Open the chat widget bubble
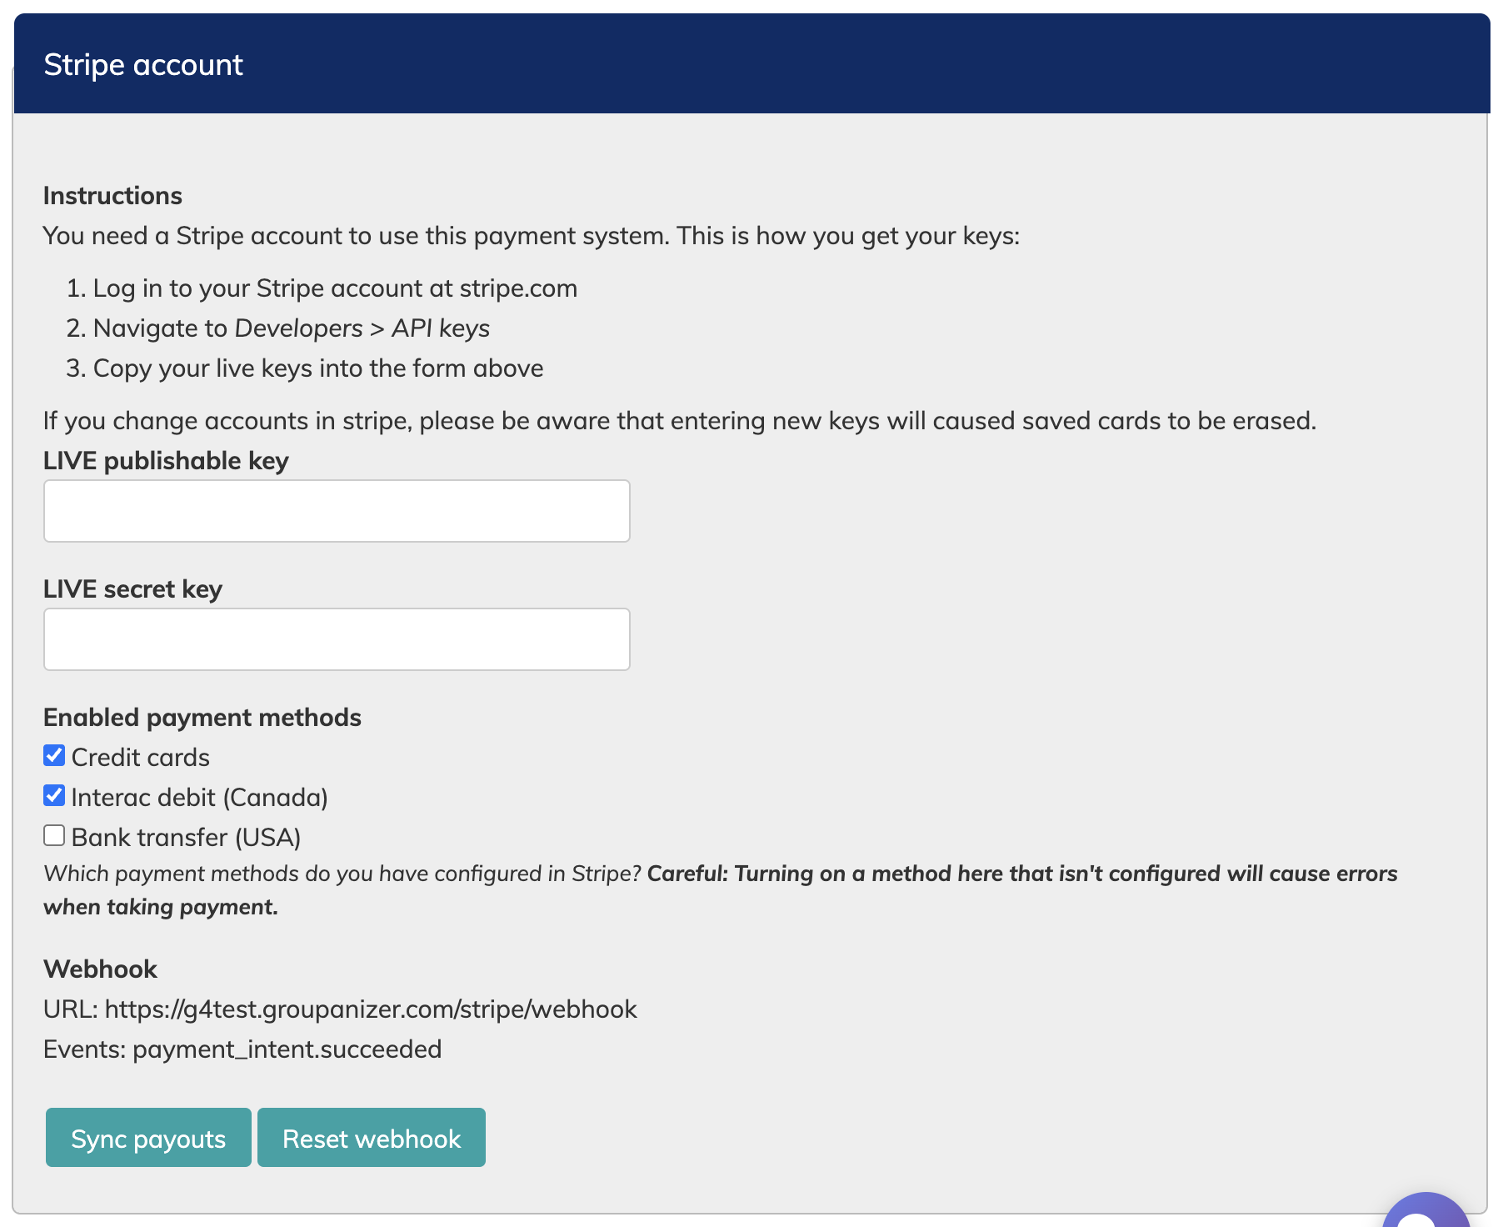 coord(1428,1214)
